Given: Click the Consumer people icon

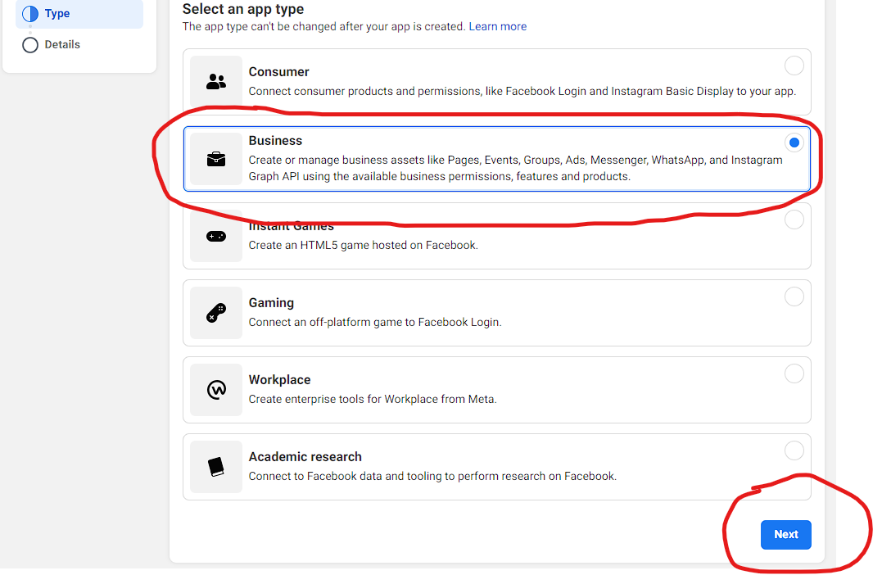Looking at the screenshot, I should coord(216,82).
